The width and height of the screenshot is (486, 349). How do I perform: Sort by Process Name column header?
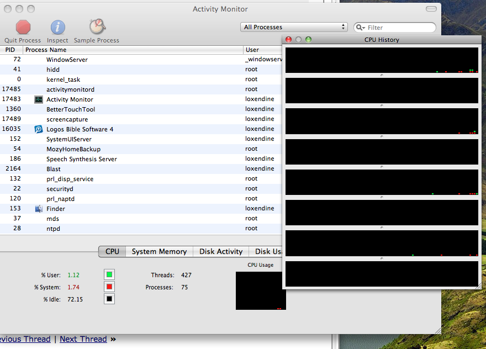133,50
